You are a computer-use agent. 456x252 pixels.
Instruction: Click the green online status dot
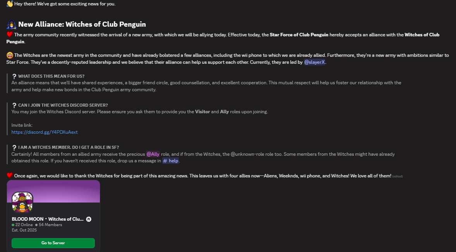(13, 225)
